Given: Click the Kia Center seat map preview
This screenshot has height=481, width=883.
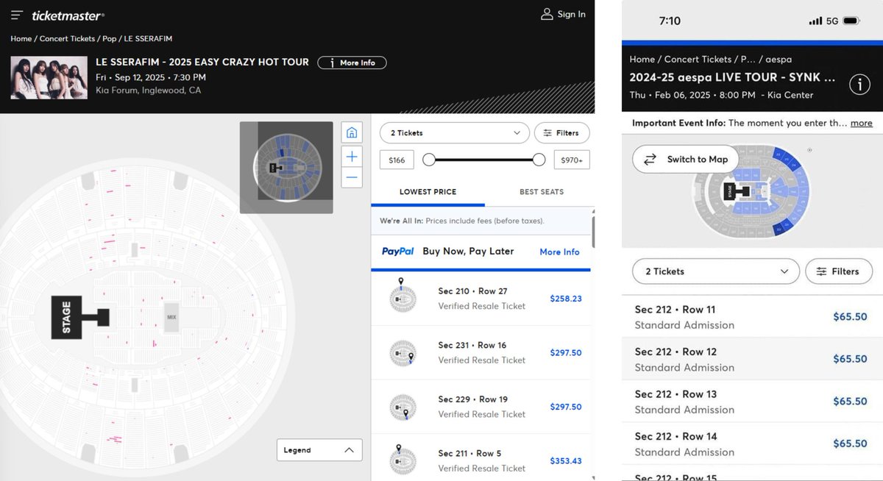Looking at the screenshot, I should pyautogui.click(x=751, y=190).
